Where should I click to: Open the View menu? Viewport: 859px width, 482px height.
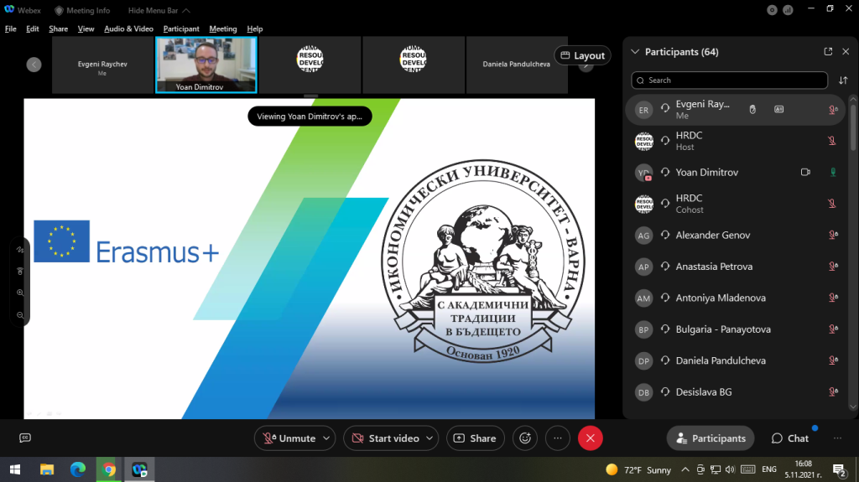[86, 29]
